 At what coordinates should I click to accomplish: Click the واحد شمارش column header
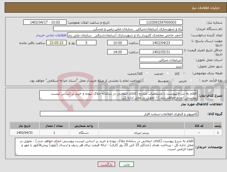point(84,126)
